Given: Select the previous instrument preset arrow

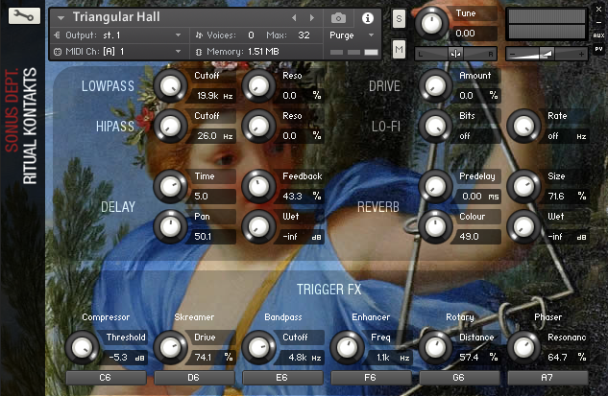Looking at the screenshot, I should point(294,18).
